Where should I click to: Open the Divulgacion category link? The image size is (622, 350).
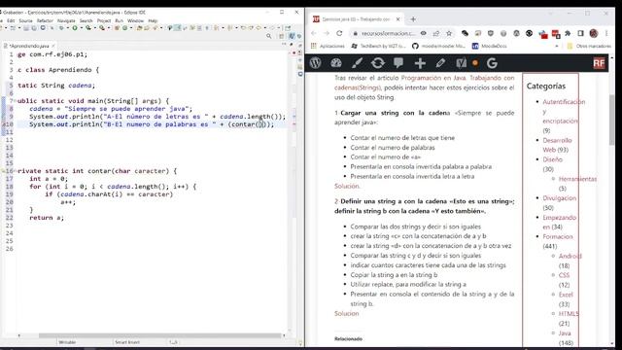[560, 198]
